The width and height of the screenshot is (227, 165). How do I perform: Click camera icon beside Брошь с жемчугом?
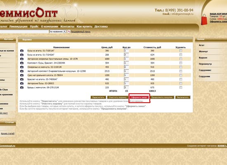point(22,87)
